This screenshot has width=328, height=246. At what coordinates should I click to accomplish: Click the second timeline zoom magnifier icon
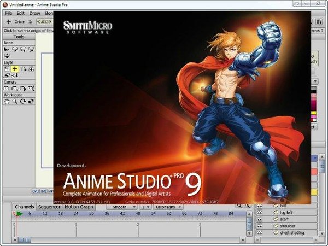pyautogui.click(x=248, y=206)
